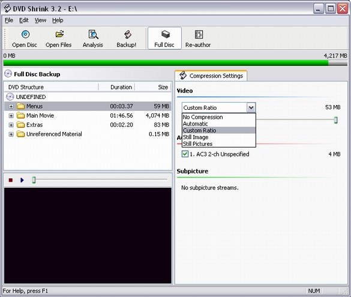The height and width of the screenshot is (297, 351).
Task: Select the Compression Settings tab
Action: 211,76
